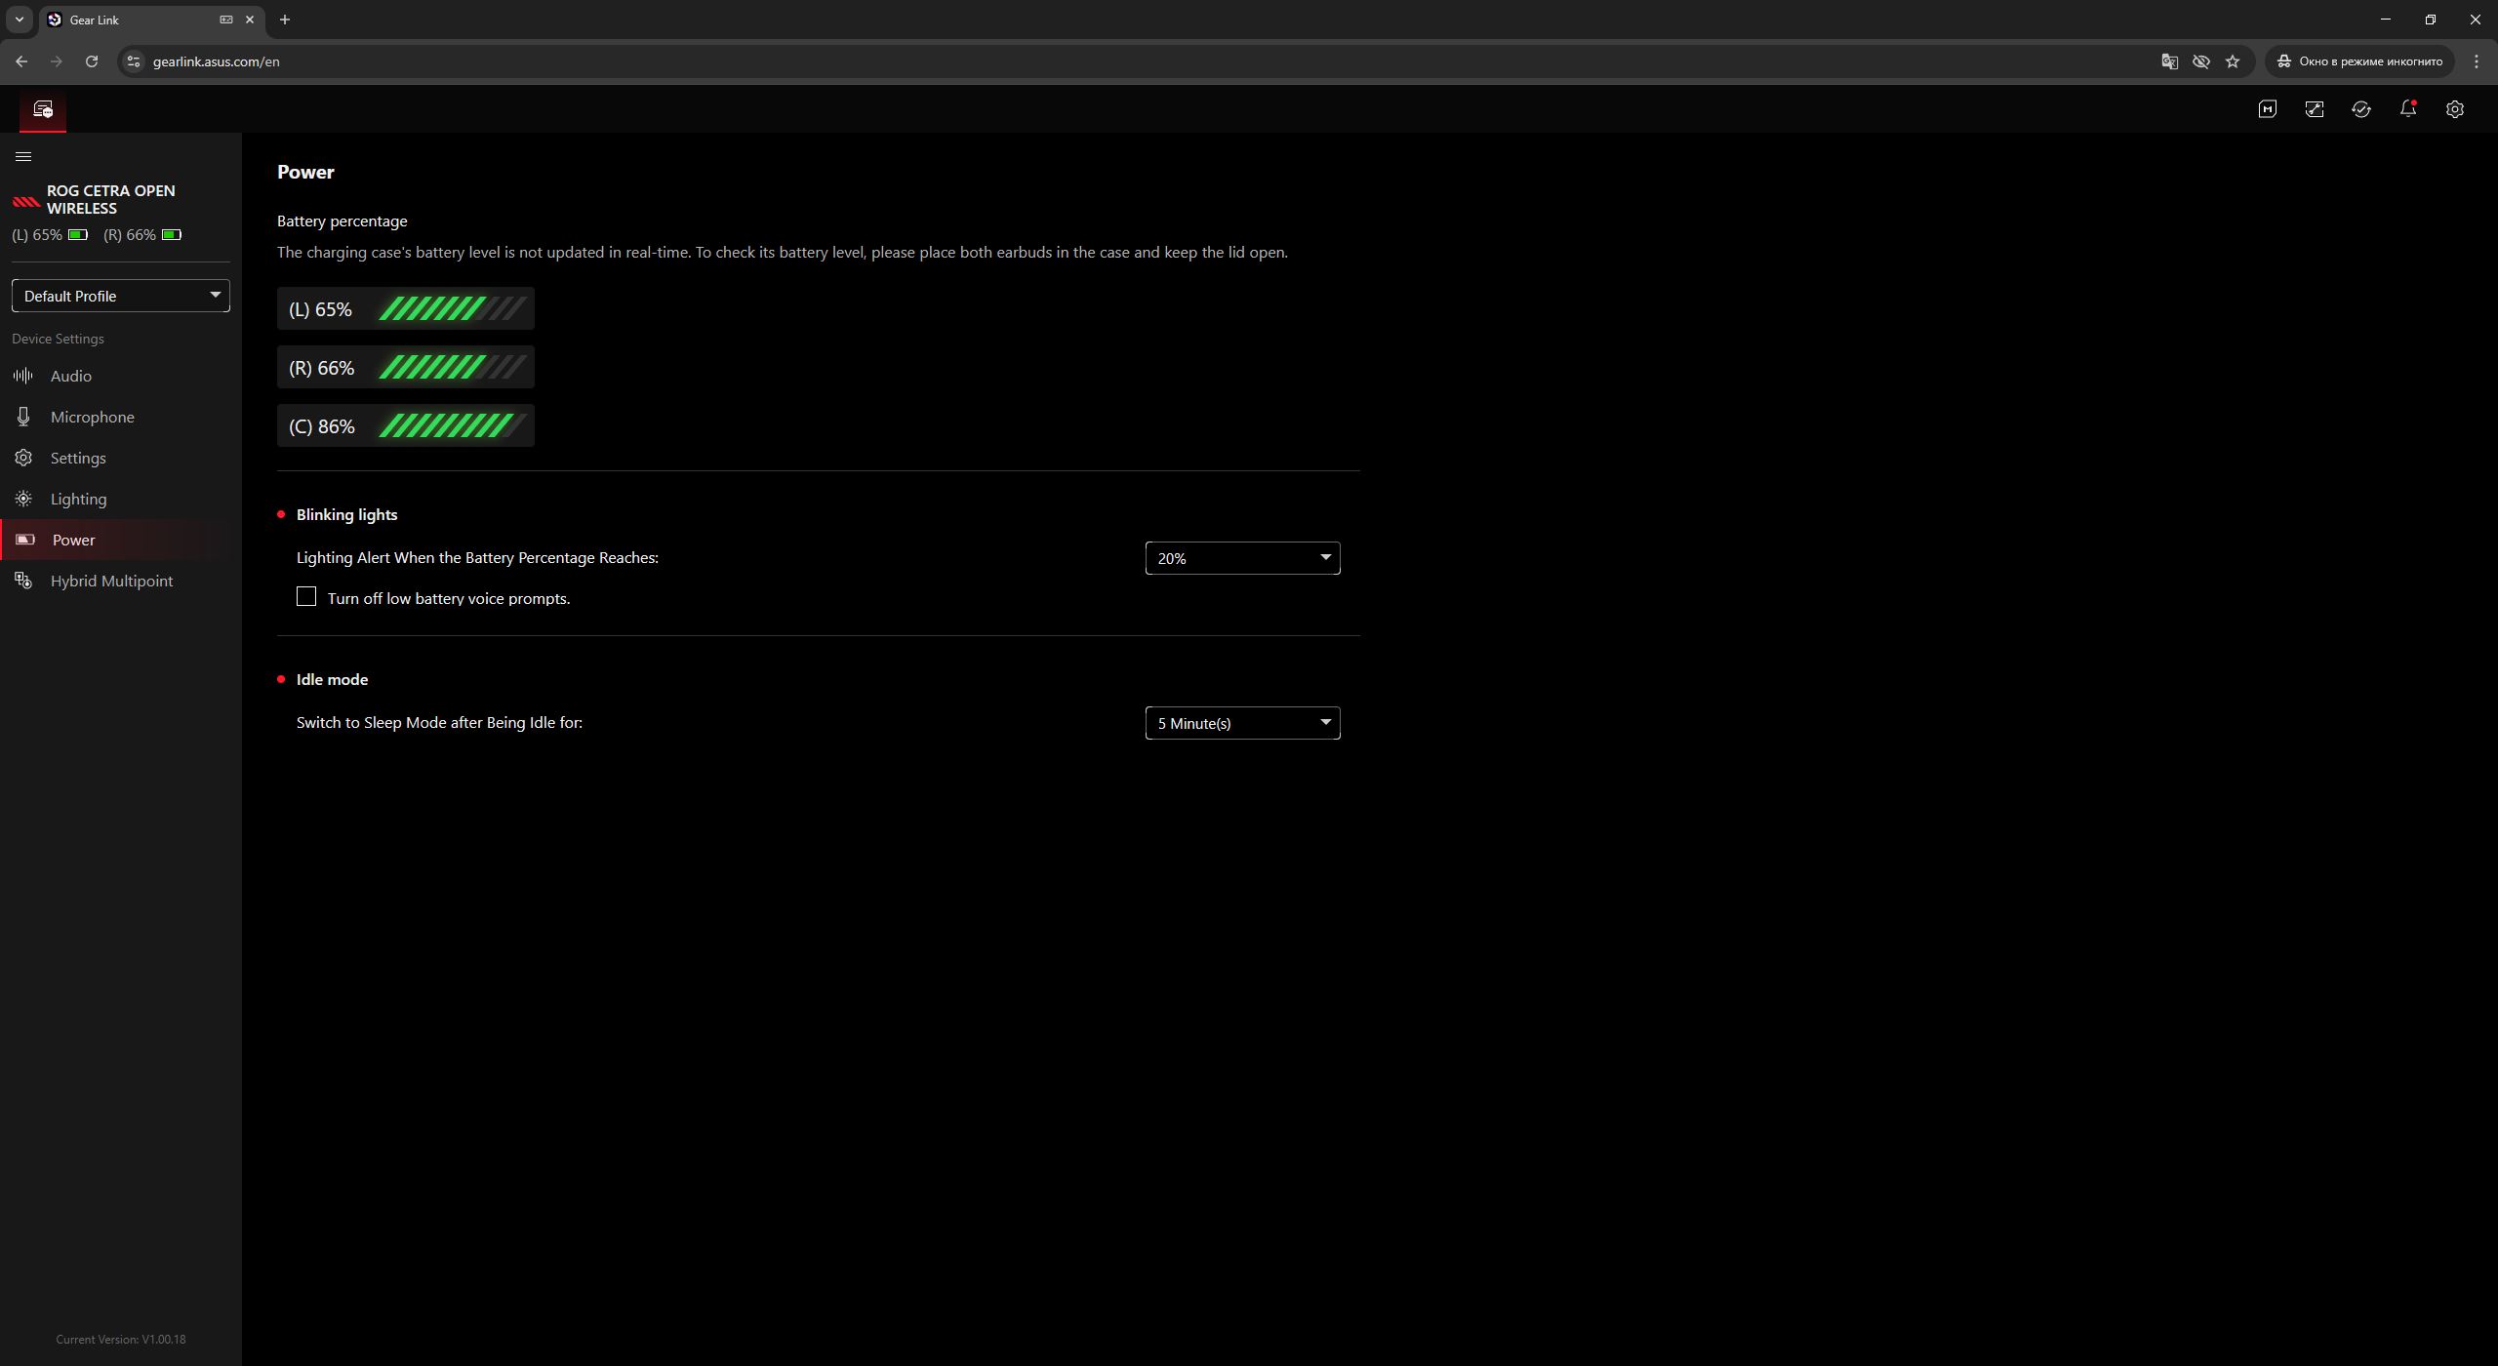Tick the Turn off low battery voice prompts checkbox

pyautogui.click(x=306, y=596)
